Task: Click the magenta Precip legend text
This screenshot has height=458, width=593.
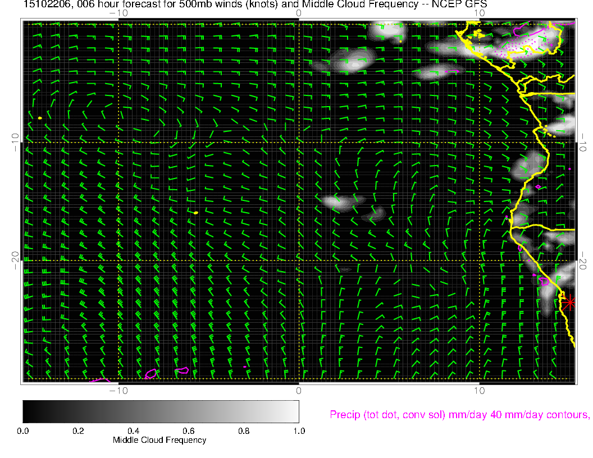Action: [459, 415]
